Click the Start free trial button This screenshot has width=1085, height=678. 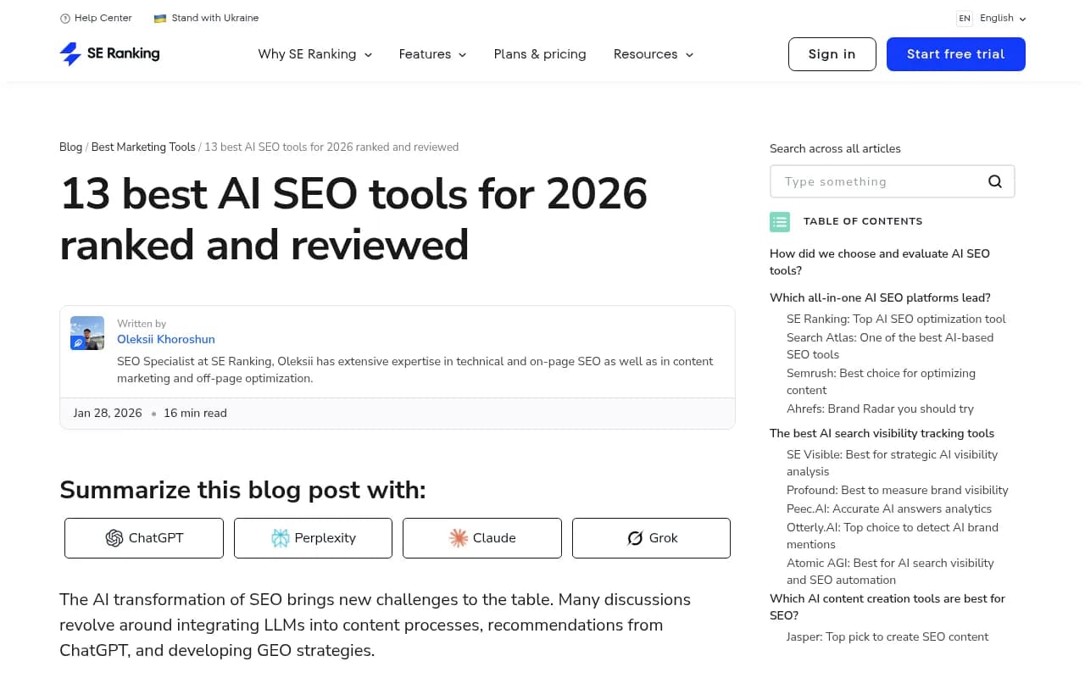pyautogui.click(x=955, y=53)
